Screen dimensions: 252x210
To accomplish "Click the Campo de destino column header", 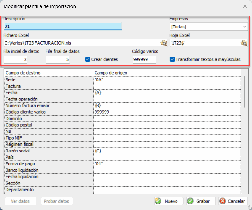I will pos(49,73).
